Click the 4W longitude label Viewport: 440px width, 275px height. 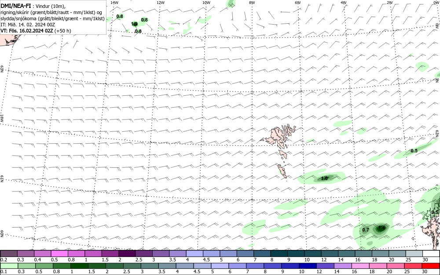344,3
